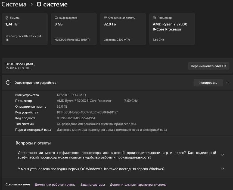Click the CPU icon on Процессор card
233x190 pixels.
tap(154, 18)
